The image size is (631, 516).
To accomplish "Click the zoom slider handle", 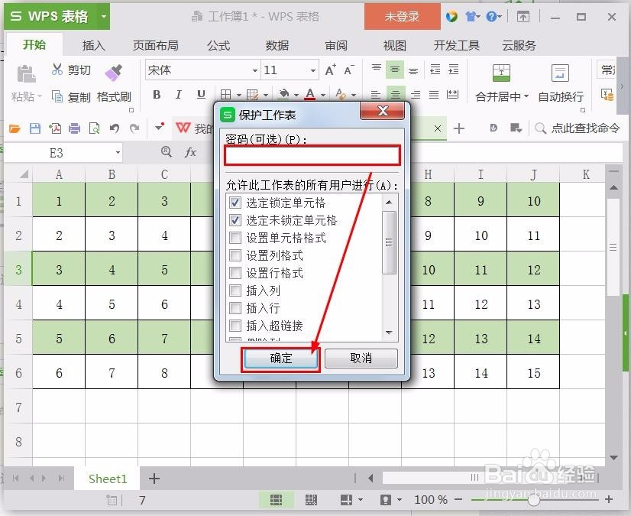I will (x=534, y=500).
